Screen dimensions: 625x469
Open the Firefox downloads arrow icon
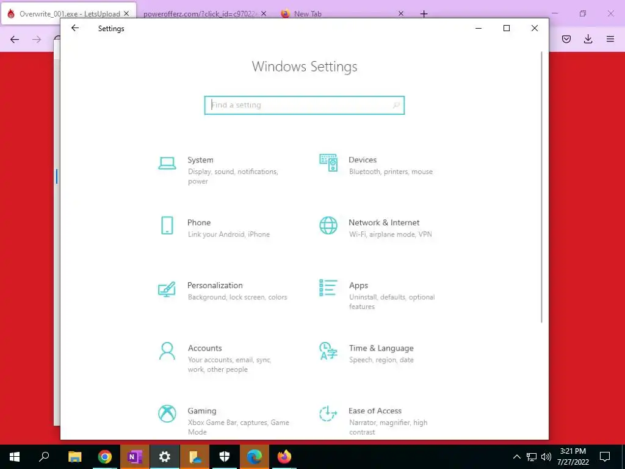pos(588,39)
